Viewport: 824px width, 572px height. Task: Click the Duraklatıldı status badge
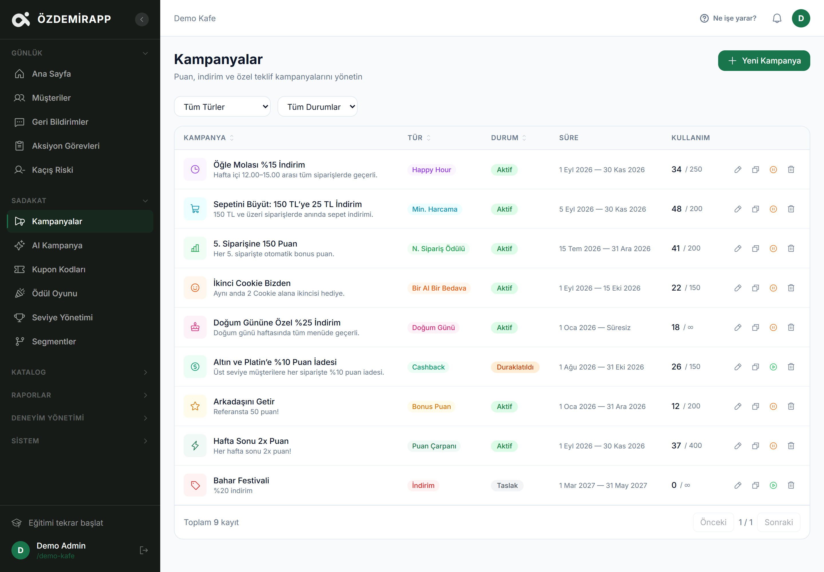(x=515, y=367)
